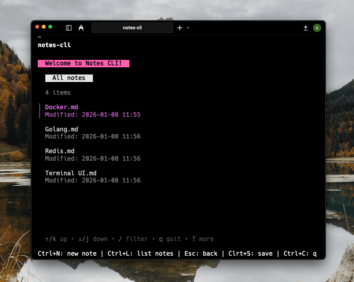Open the green account avatar
Viewport: 354px width, 282px height.
pos(317,28)
